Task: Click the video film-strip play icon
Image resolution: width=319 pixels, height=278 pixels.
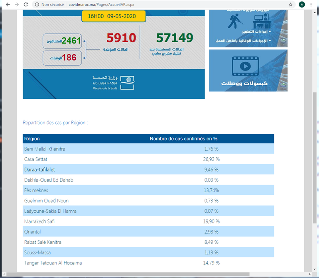Action: coord(245,65)
